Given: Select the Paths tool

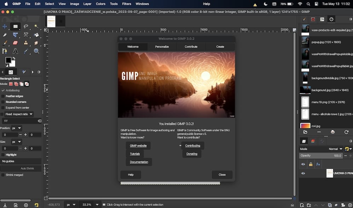Looking at the screenshot, I should click(5, 51).
